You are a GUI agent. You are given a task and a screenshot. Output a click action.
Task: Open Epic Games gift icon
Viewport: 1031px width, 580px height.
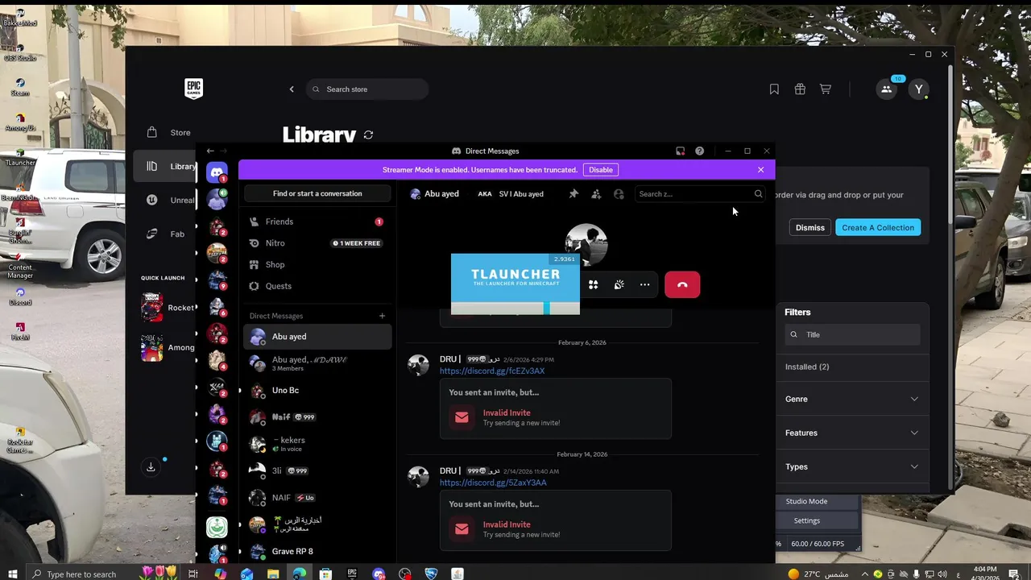click(x=800, y=89)
